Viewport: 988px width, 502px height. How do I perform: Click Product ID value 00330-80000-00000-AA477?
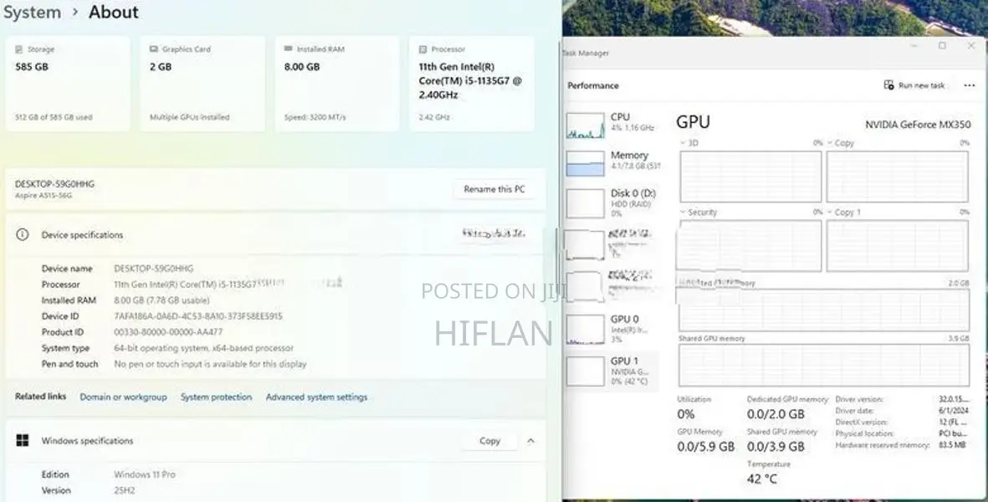coord(168,332)
